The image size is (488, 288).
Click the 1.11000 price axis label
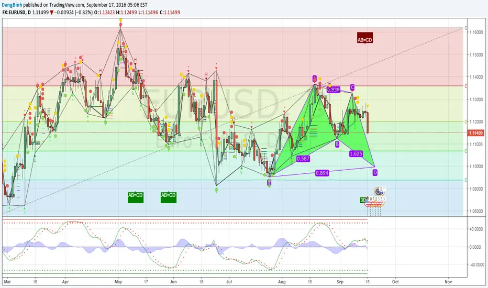(x=476, y=144)
